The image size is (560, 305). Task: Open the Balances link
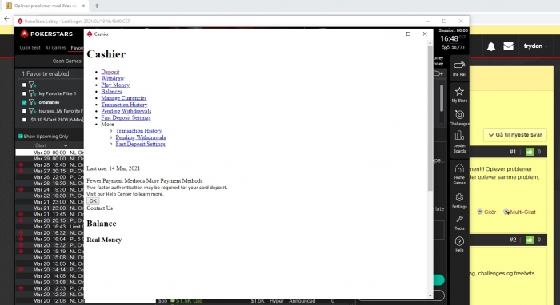tap(111, 92)
